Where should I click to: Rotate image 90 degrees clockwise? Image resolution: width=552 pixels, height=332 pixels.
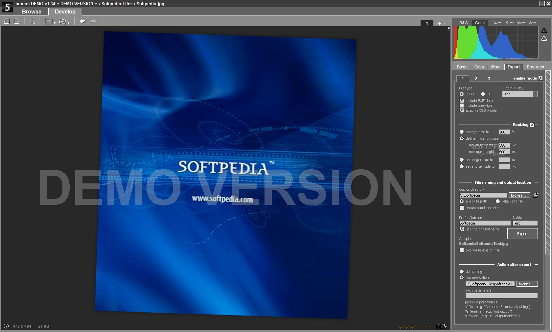pyautogui.click(x=16, y=21)
